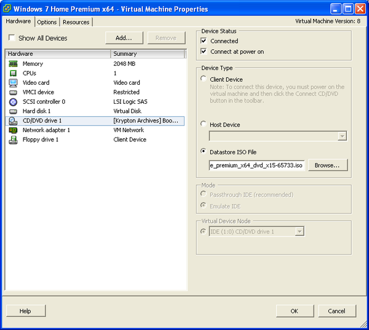Switch to the Options tab
This screenshot has width=369, height=330.
[47, 22]
